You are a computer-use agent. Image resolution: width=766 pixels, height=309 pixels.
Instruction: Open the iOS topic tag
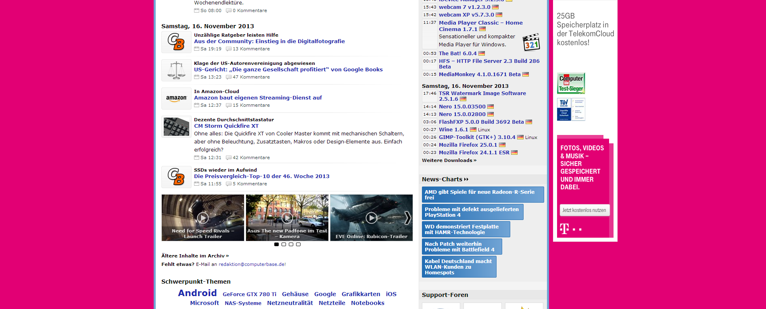point(391,294)
